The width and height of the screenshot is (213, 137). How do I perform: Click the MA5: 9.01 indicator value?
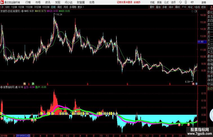coord(29,11)
